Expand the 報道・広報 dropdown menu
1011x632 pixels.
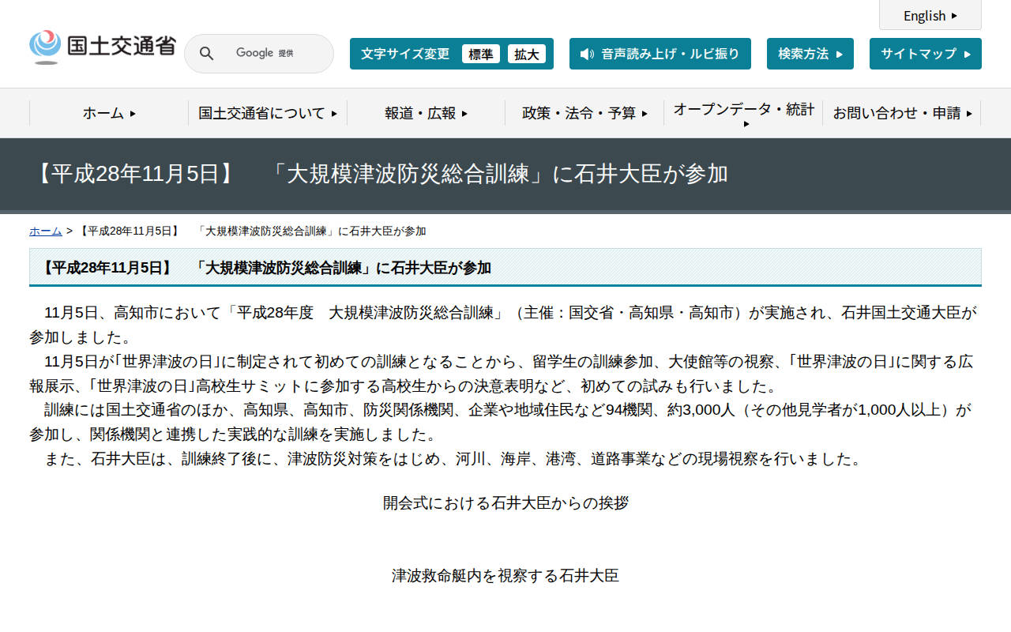click(425, 113)
